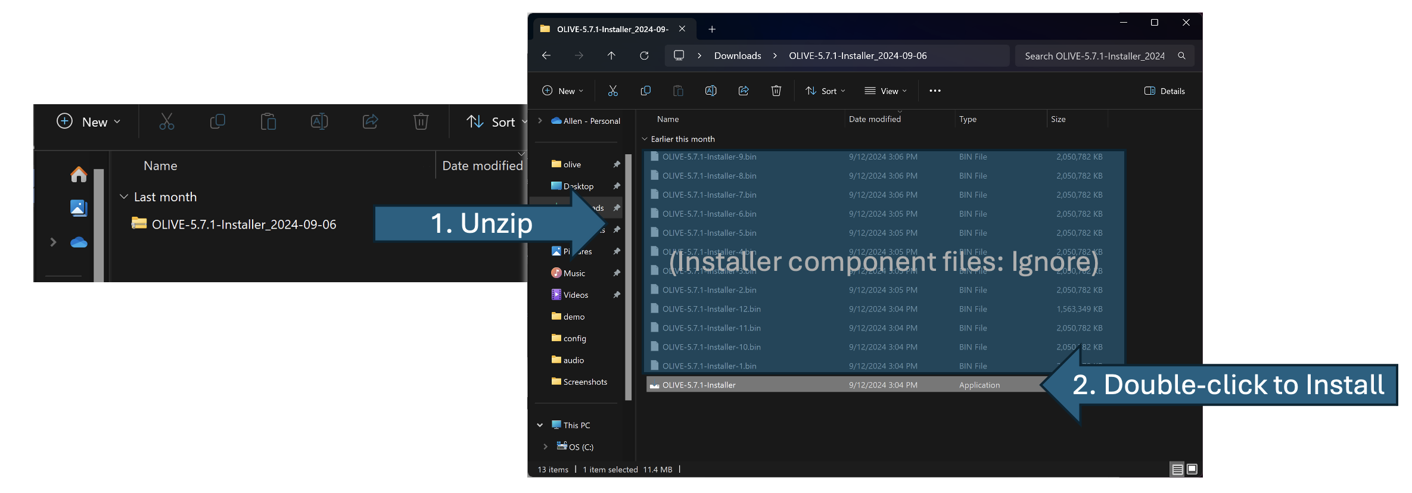The width and height of the screenshot is (1412, 493).
Task: Go back with the left arrow button
Action: pyautogui.click(x=546, y=55)
